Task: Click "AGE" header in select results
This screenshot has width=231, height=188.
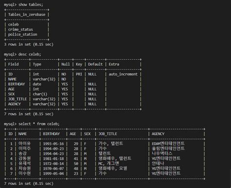Action: [73, 134]
